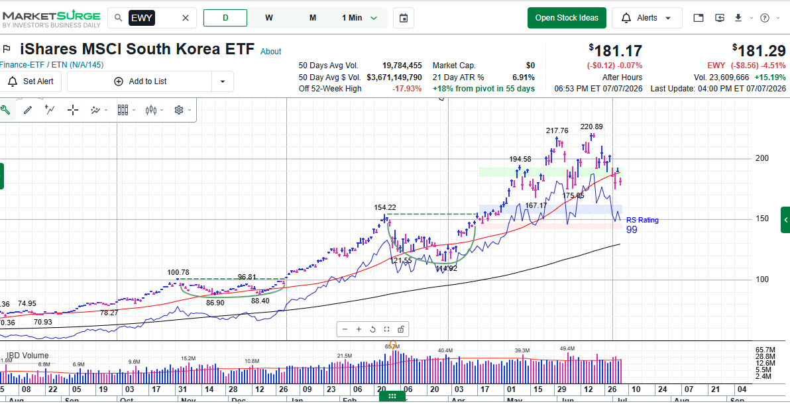The width and height of the screenshot is (790, 404).
Task: Select the add trendline tool
Action: point(50,110)
